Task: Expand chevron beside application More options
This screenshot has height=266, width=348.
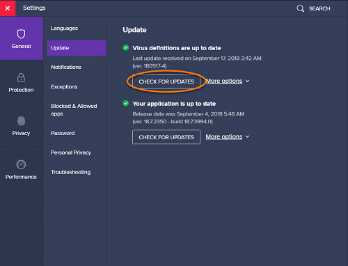Action: [x=247, y=136]
